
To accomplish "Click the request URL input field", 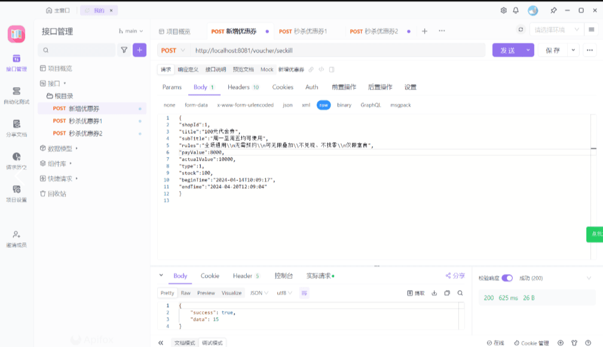I will [x=335, y=51].
